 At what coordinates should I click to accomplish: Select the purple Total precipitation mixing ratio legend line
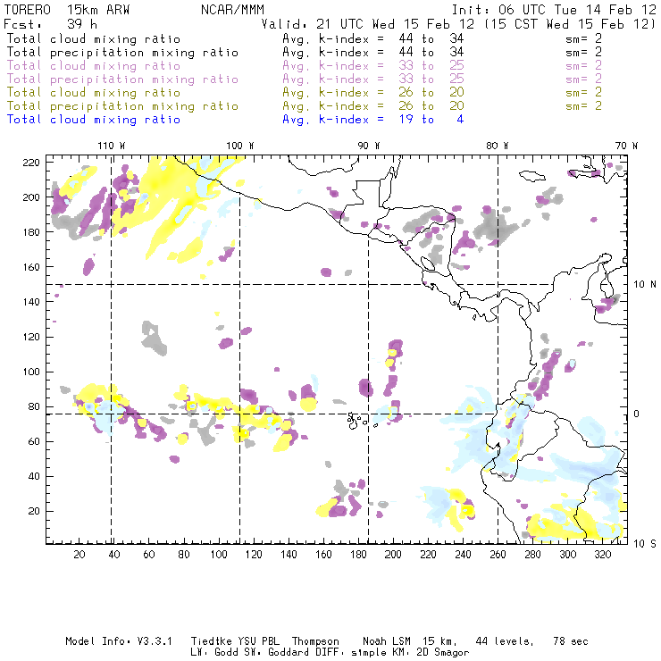pos(122,79)
